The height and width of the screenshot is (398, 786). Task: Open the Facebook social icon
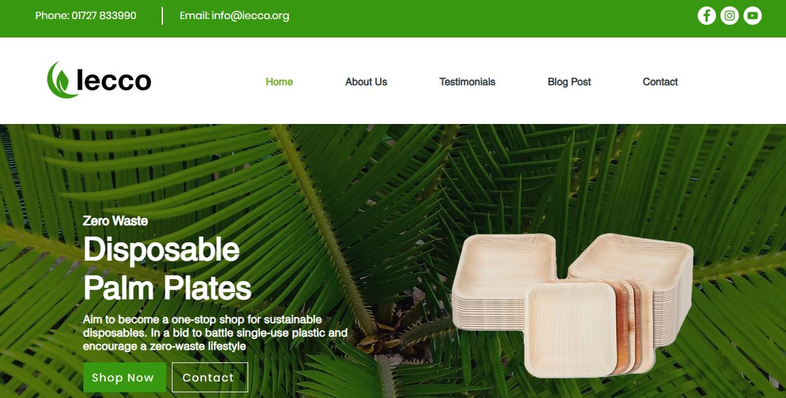tap(706, 15)
